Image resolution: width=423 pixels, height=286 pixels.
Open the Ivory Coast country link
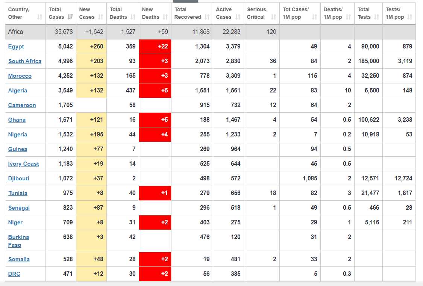click(23, 164)
